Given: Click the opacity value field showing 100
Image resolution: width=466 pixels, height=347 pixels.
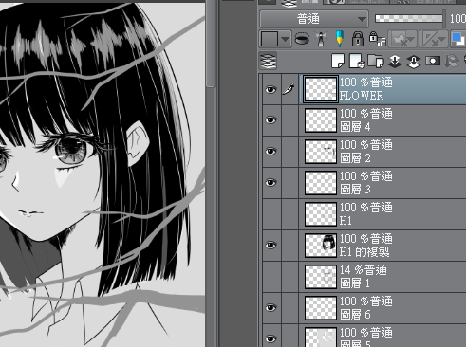Looking at the screenshot, I should coord(457,19).
